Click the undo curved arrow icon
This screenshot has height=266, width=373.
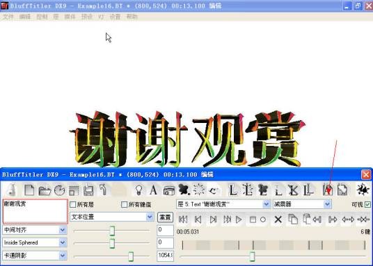click(x=103, y=190)
